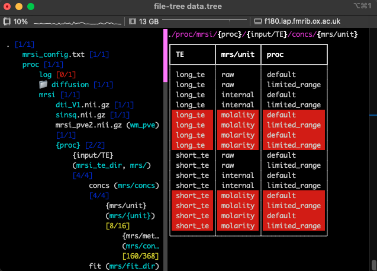Screen dimensions: 377x271
Task: Click the pink scrollbar in tree panel
Action: [165, 56]
